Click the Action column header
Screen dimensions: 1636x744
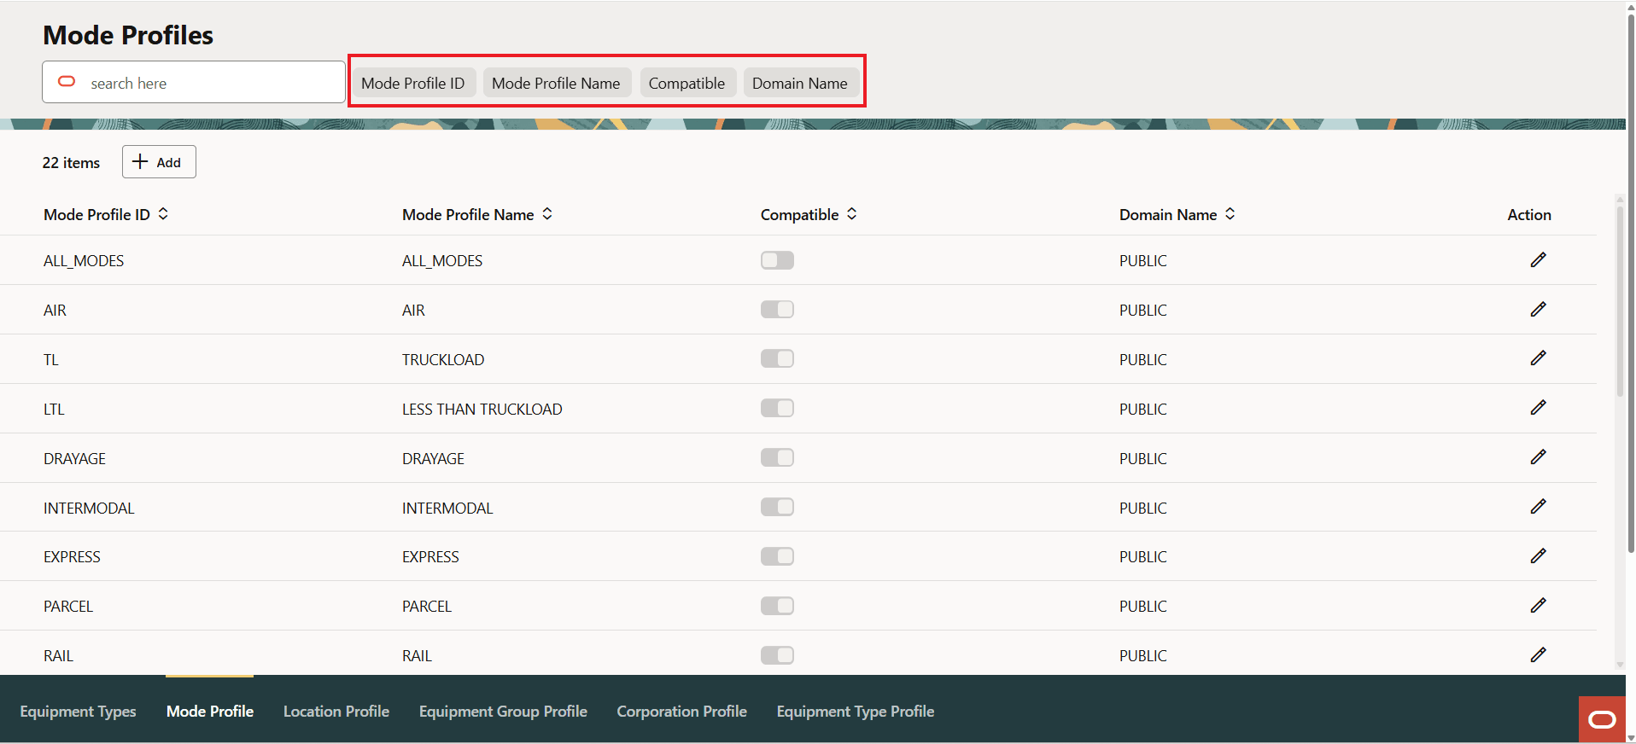pyautogui.click(x=1529, y=215)
